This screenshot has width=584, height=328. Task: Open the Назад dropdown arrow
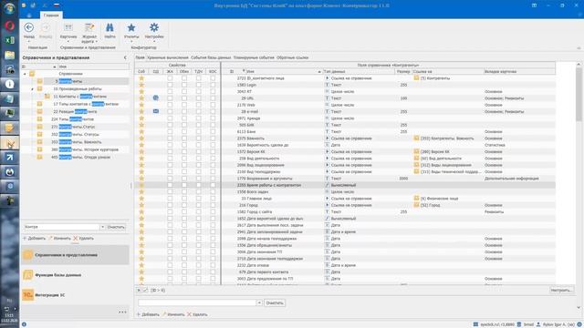[x=28, y=41]
